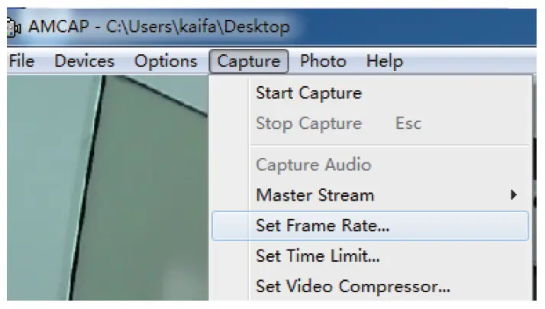Click the C:\Users\kaifa\Desktop path in title bar
This screenshot has height=309, width=545.
coord(198,27)
